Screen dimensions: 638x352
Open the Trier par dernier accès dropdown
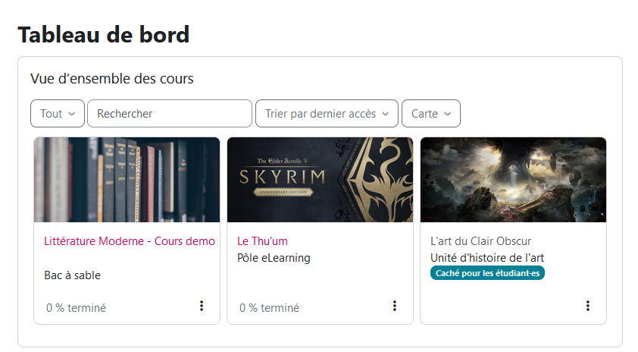[x=327, y=114]
